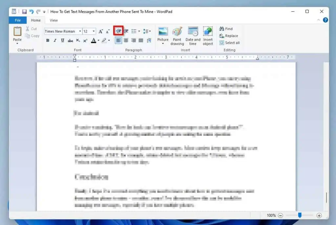The image size is (336, 225).
Task: Paste from the clipboard icon
Action: (x=17, y=31)
